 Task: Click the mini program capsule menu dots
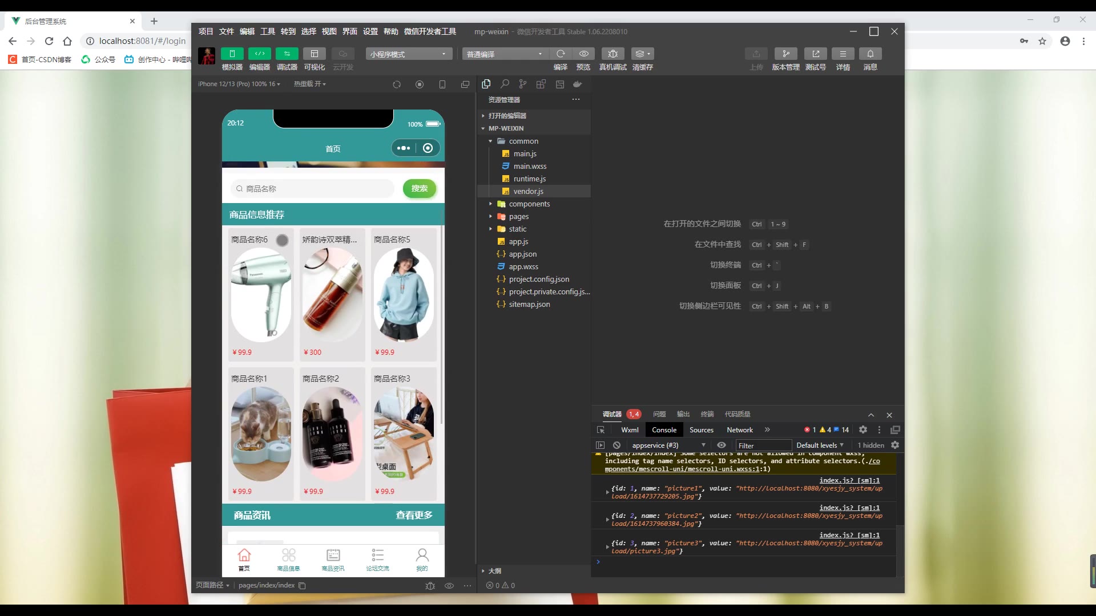click(404, 148)
